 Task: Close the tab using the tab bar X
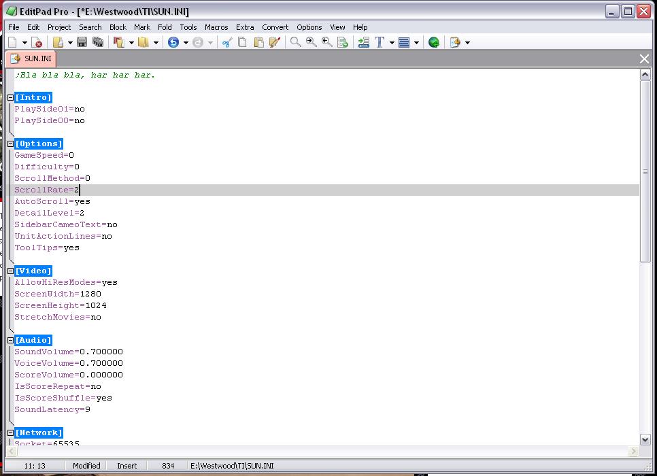pyautogui.click(x=644, y=59)
